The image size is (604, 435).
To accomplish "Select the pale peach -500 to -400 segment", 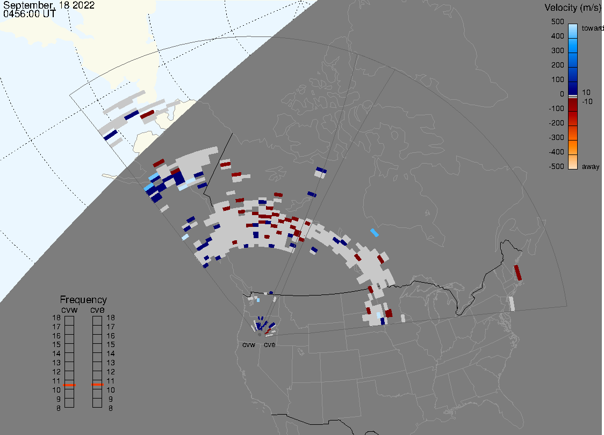I will (x=573, y=161).
